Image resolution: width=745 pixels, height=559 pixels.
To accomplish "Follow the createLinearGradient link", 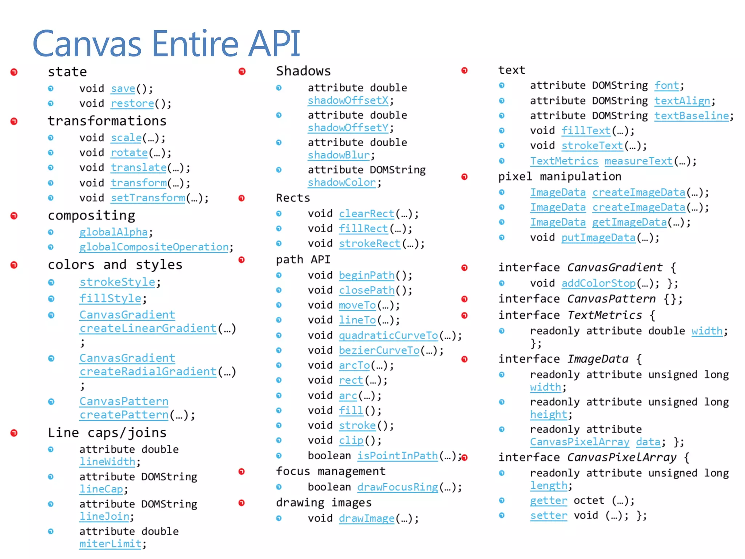I will pyautogui.click(x=148, y=328).
